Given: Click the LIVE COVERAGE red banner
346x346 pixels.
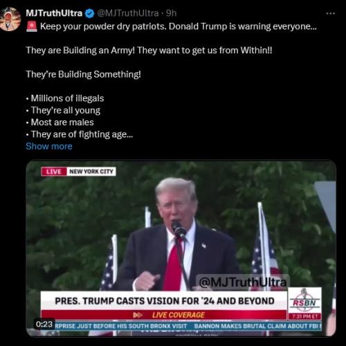Looking at the screenshot, I should pyautogui.click(x=164, y=315).
